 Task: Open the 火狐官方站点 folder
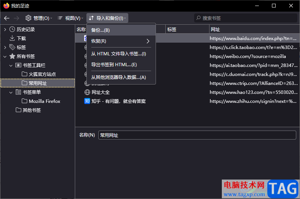click(x=42, y=74)
